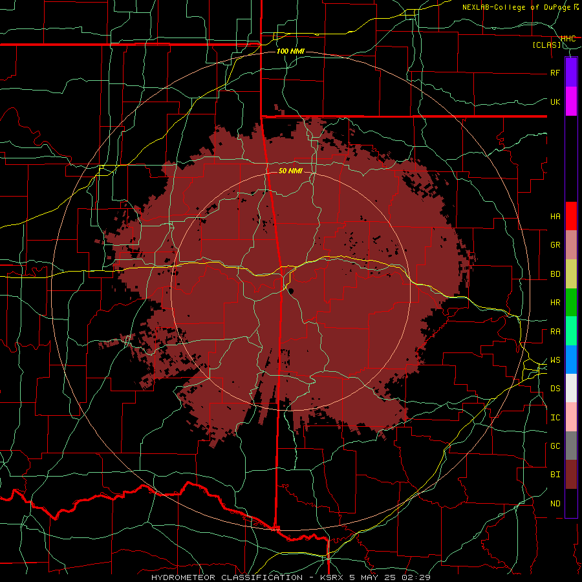Image resolution: width=582 pixels, height=582 pixels.
Task: Click the 'ND' legend label
Action: tap(555, 504)
